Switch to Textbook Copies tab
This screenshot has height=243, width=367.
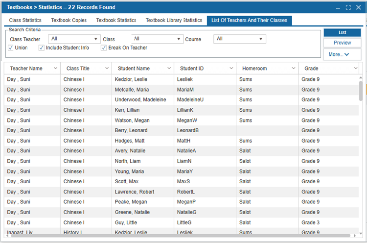(x=69, y=21)
